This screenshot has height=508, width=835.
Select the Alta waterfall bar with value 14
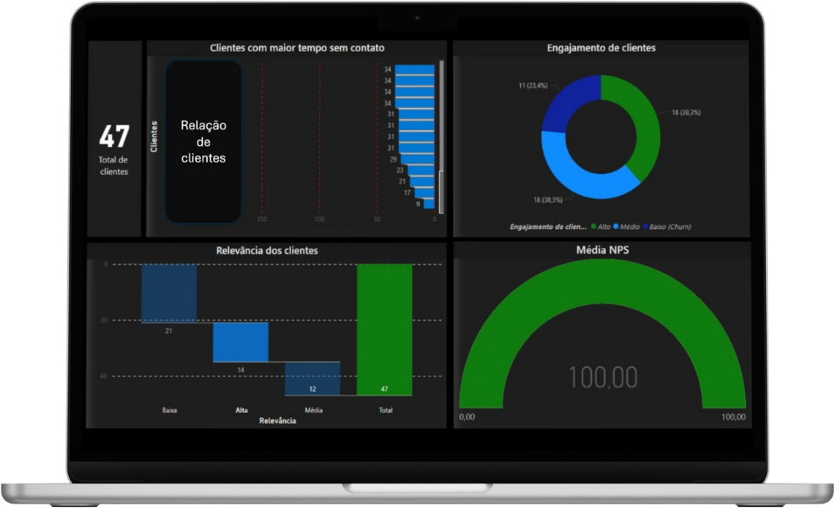coord(240,342)
